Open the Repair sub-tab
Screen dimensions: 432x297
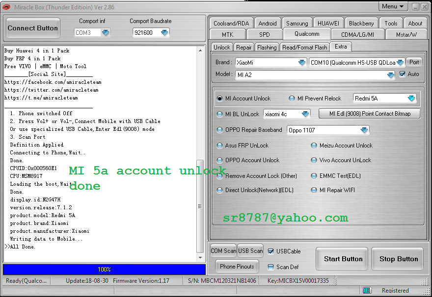[x=244, y=48]
